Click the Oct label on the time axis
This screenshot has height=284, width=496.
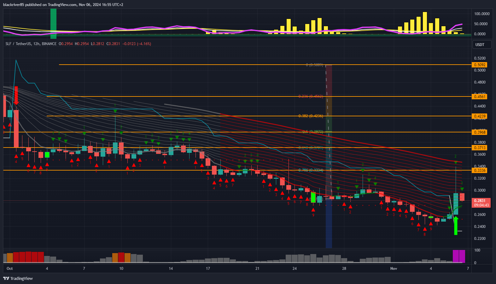pos(10,269)
